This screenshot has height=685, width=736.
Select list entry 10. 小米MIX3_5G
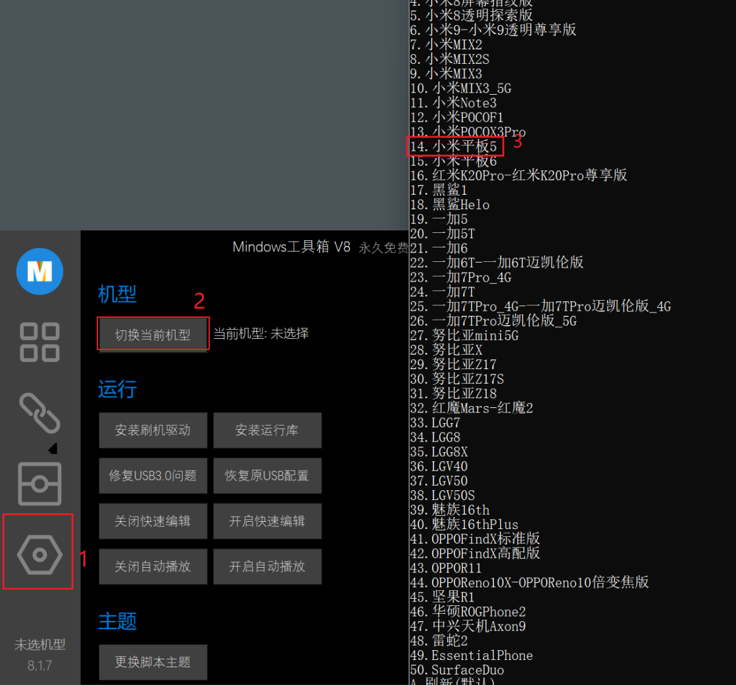click(x=460, y=88)
